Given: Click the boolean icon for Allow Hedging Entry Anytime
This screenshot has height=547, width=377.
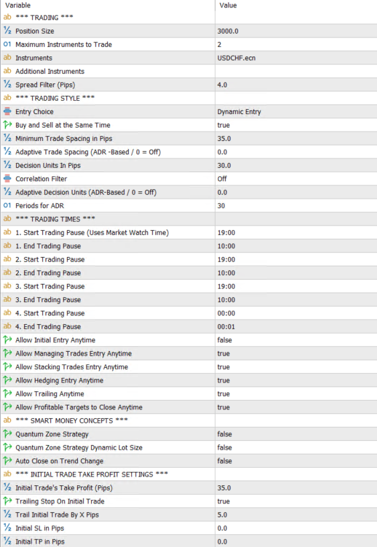Looking at the screenshot, I should [x=7, y=381].
